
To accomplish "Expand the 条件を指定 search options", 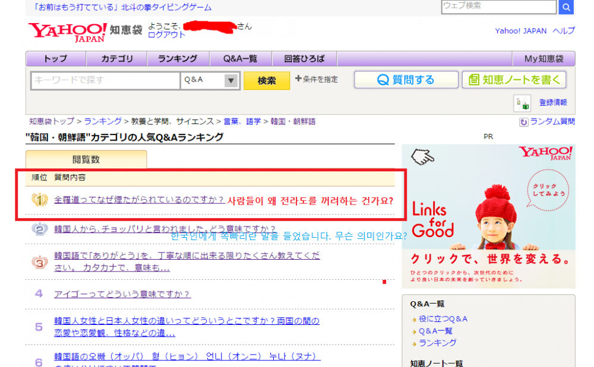I will coord(317,79).
